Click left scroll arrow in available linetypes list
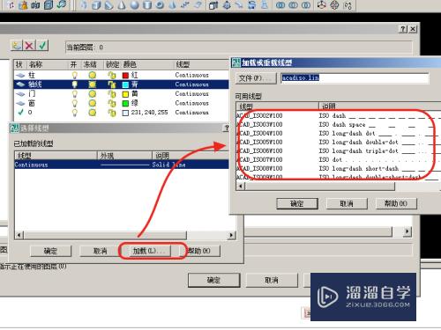This screenshot has height=330, width=441. click(241, 186)
